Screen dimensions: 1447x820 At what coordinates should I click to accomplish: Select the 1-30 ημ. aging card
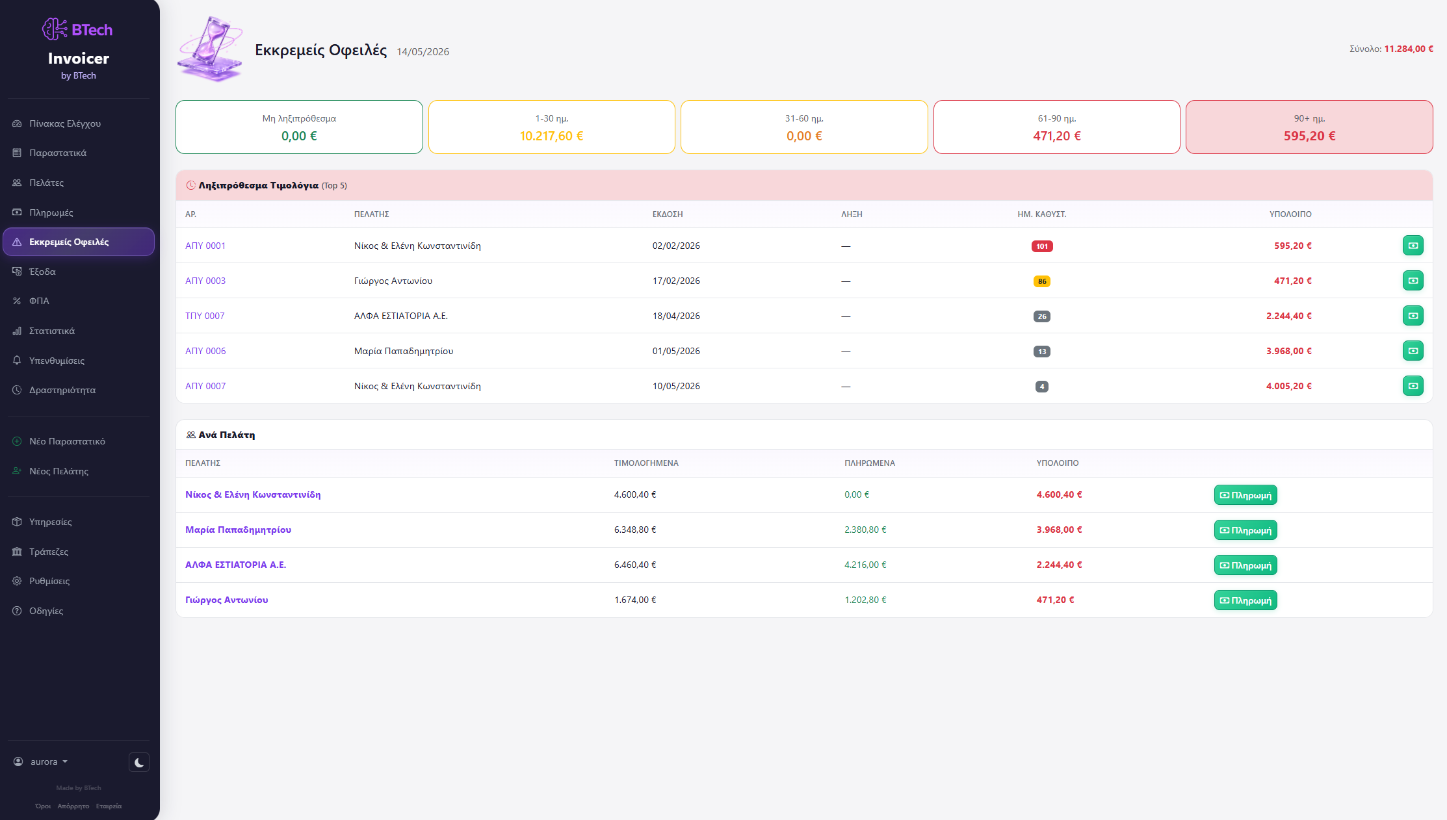[x=552, y=127]
